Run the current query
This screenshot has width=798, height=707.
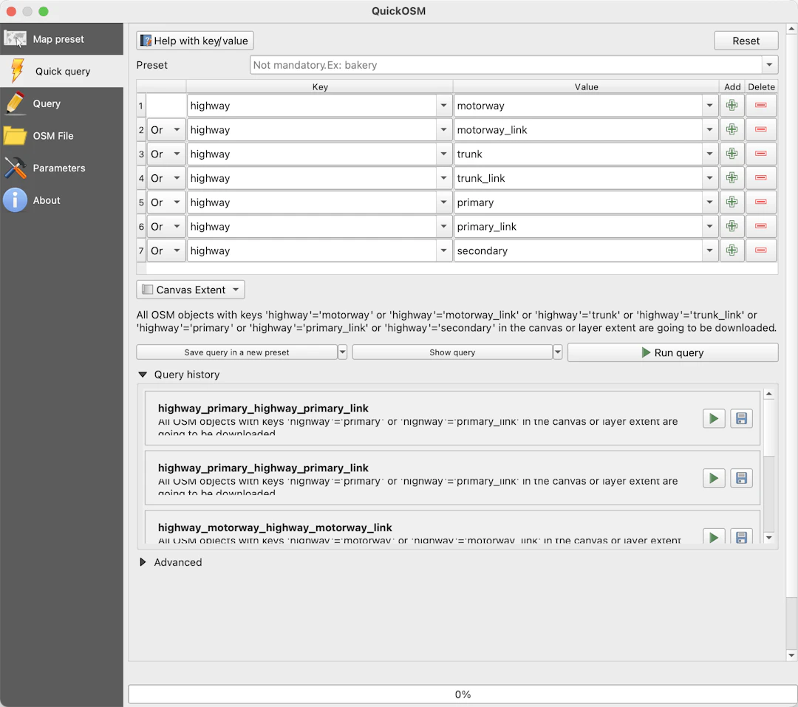672,352
